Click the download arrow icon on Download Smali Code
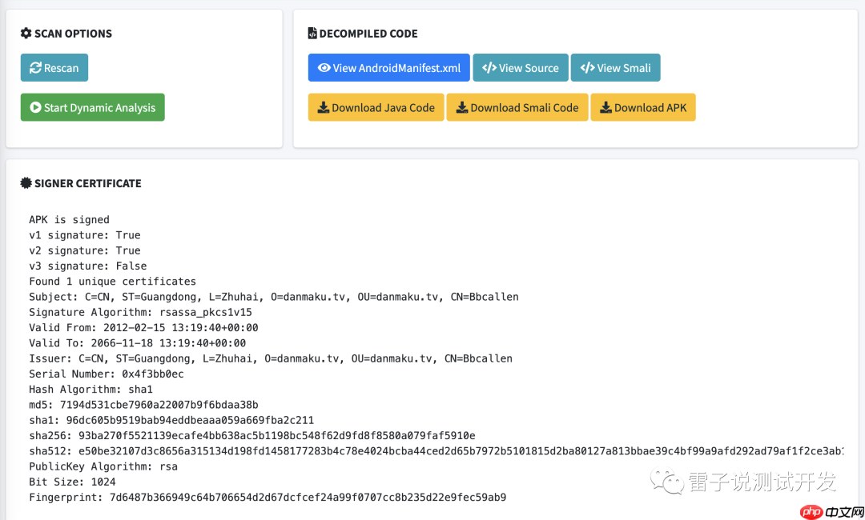The height and width of the screenshot is (520, 865). [x=462, y=107]
